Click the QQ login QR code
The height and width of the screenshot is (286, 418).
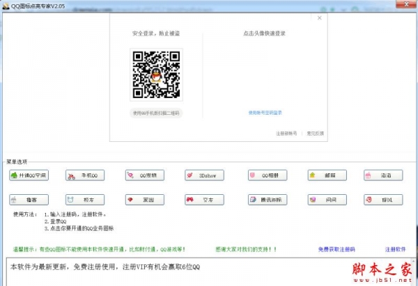(156, 75)
